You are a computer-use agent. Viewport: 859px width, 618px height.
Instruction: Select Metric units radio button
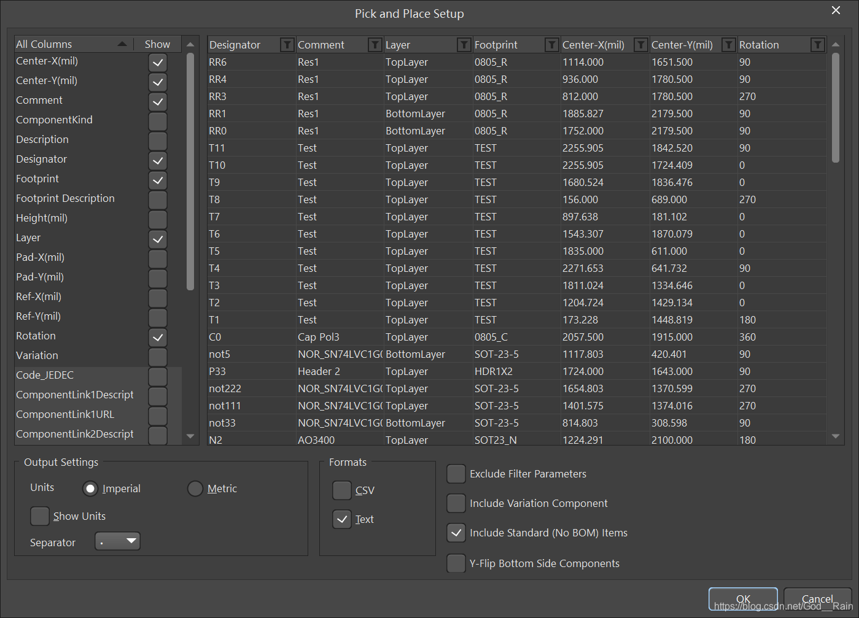point(195,489)
